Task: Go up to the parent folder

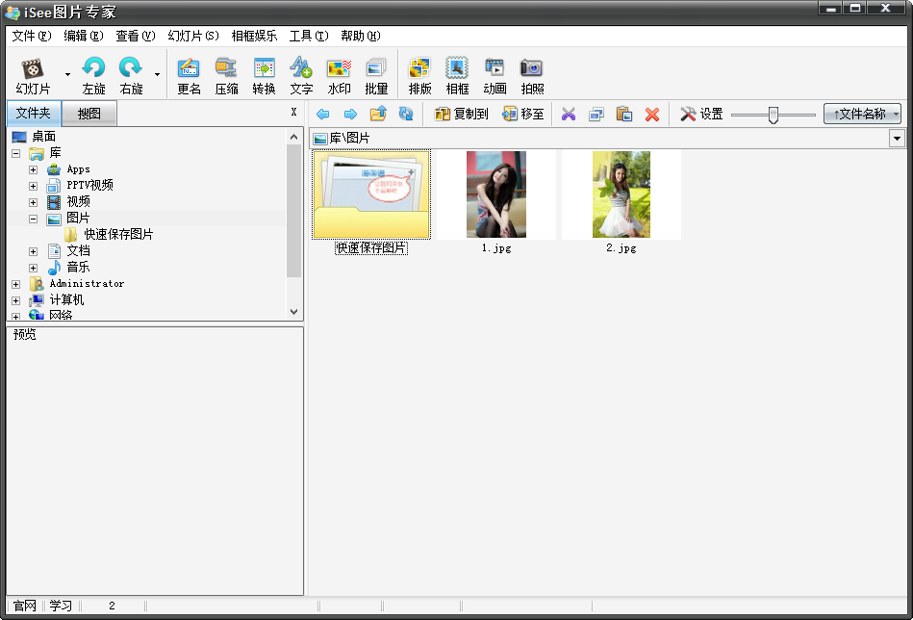Action: pos(378,113)
